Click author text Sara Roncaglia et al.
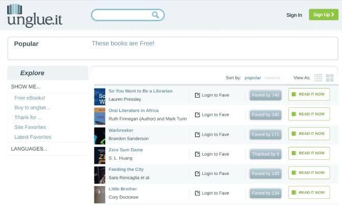 point(129,178)
